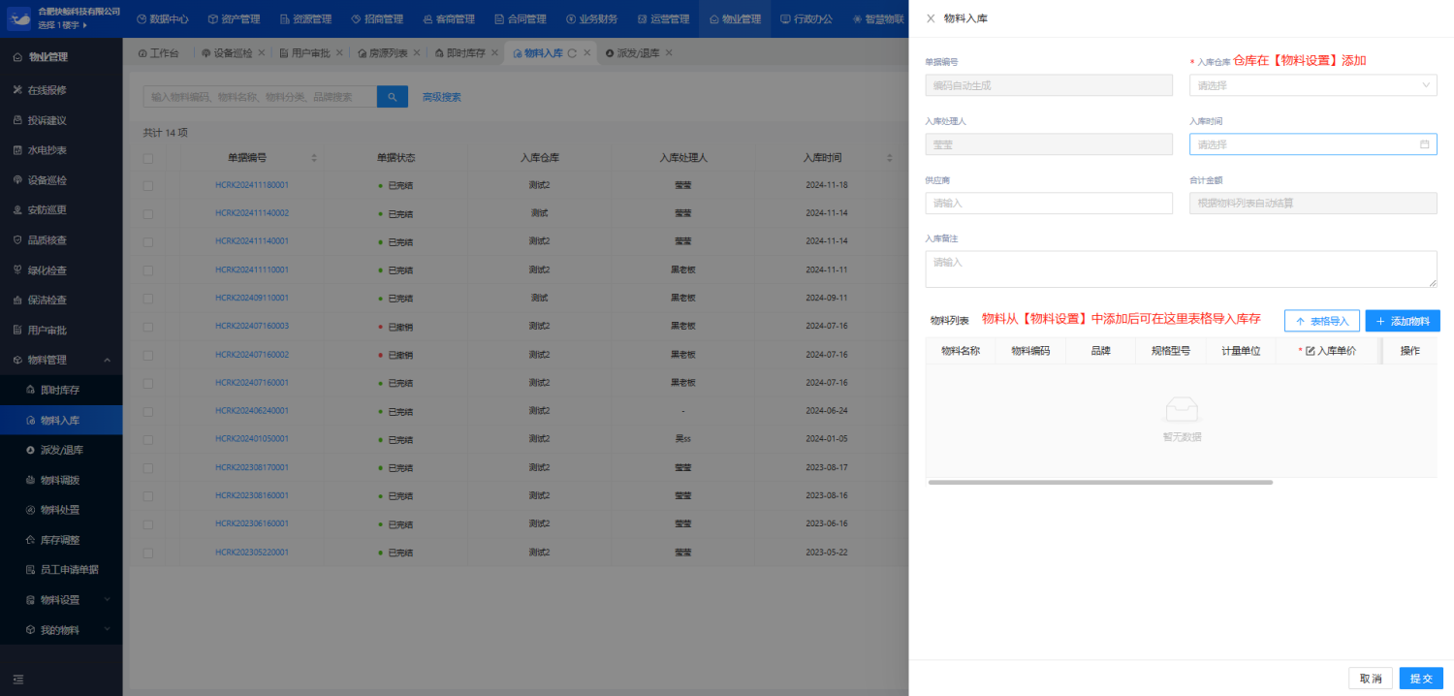1454x696 pixels.
Task: Click the 提交 button
Action: pyautogui.click(x=1421, y=679)
